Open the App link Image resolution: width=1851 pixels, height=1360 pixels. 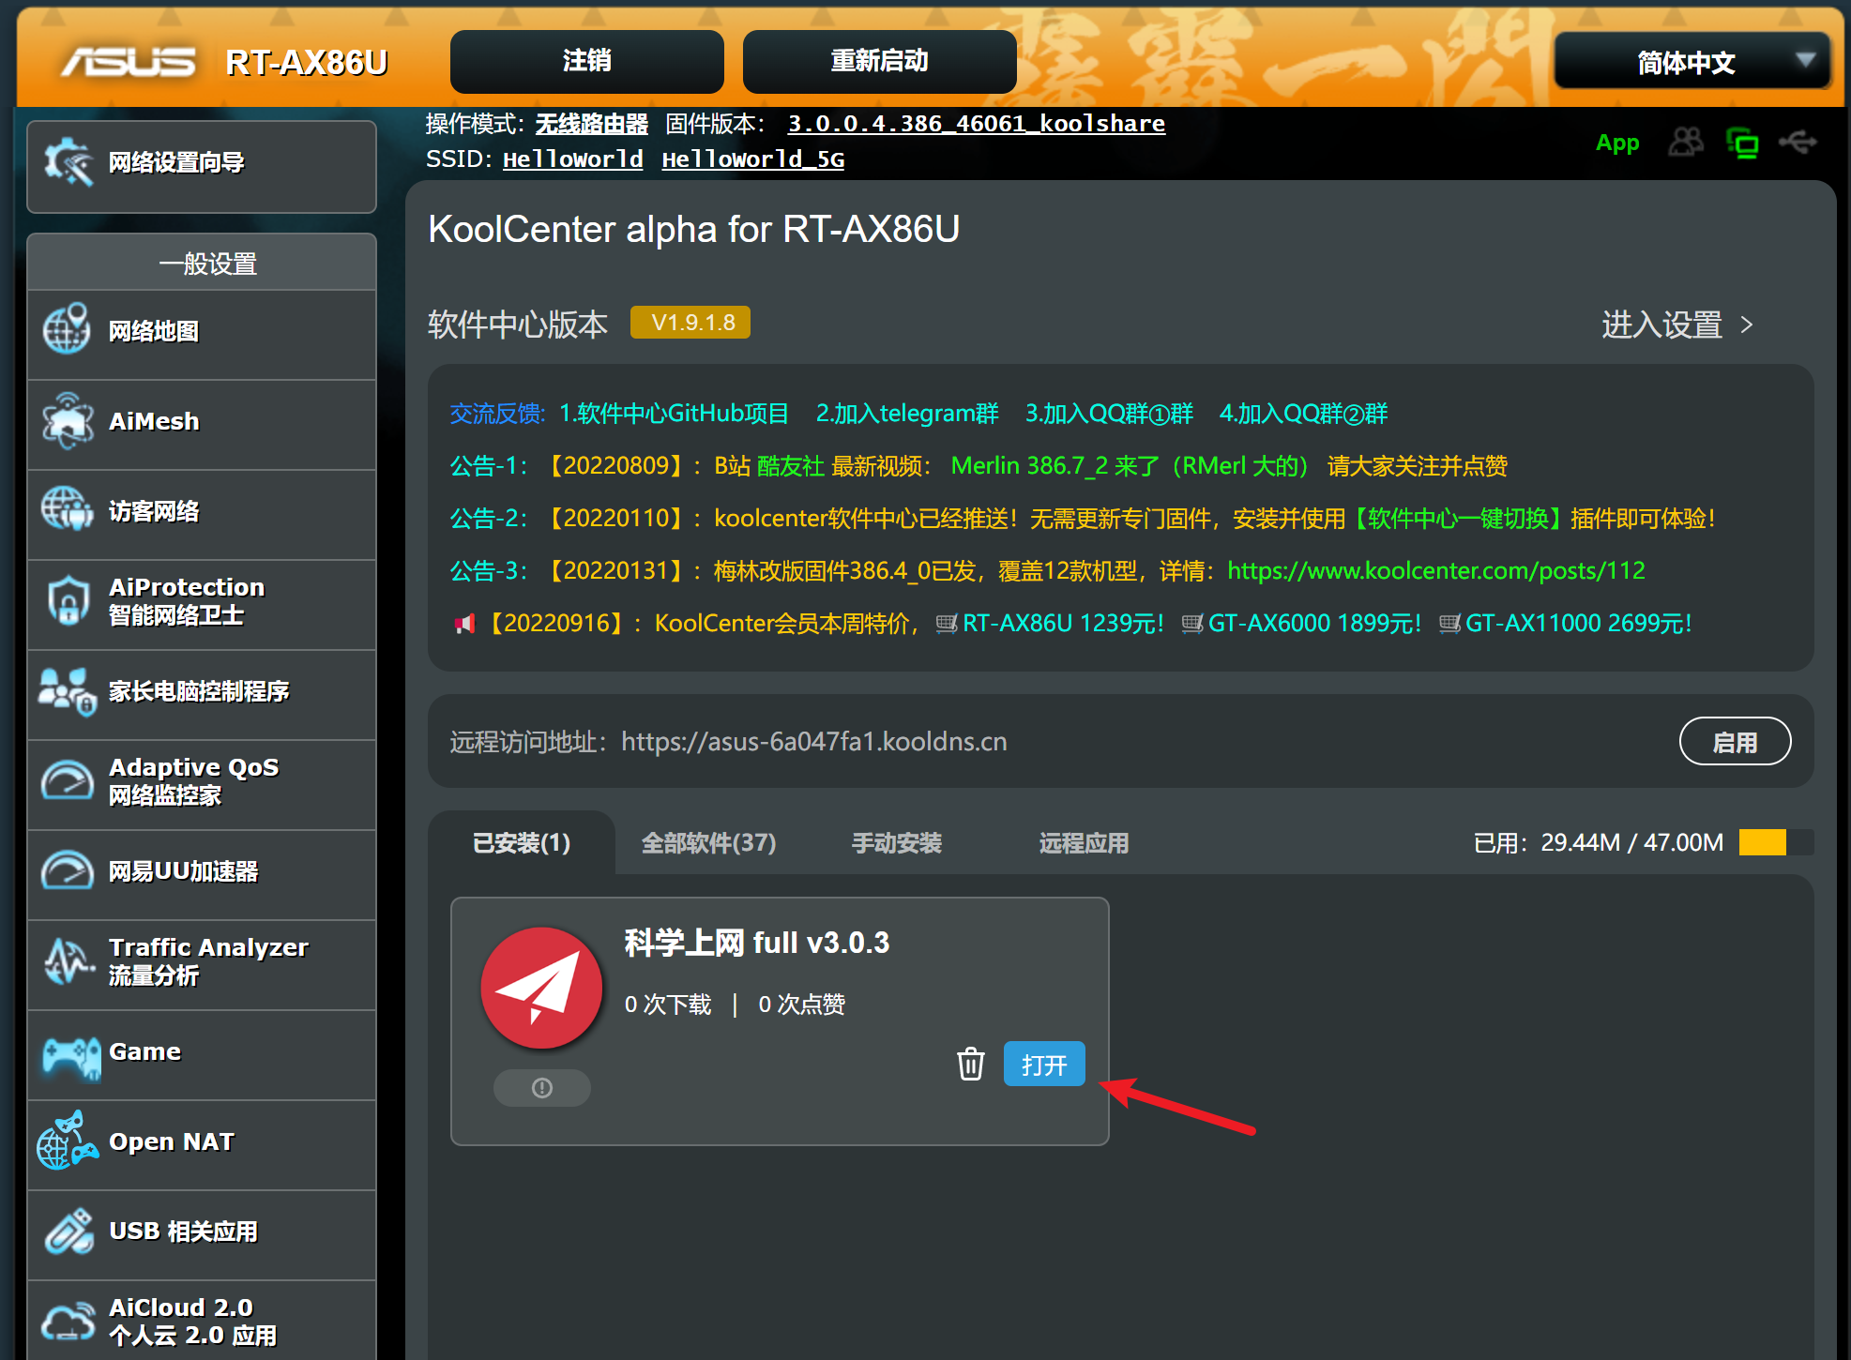pos(1617,143)
